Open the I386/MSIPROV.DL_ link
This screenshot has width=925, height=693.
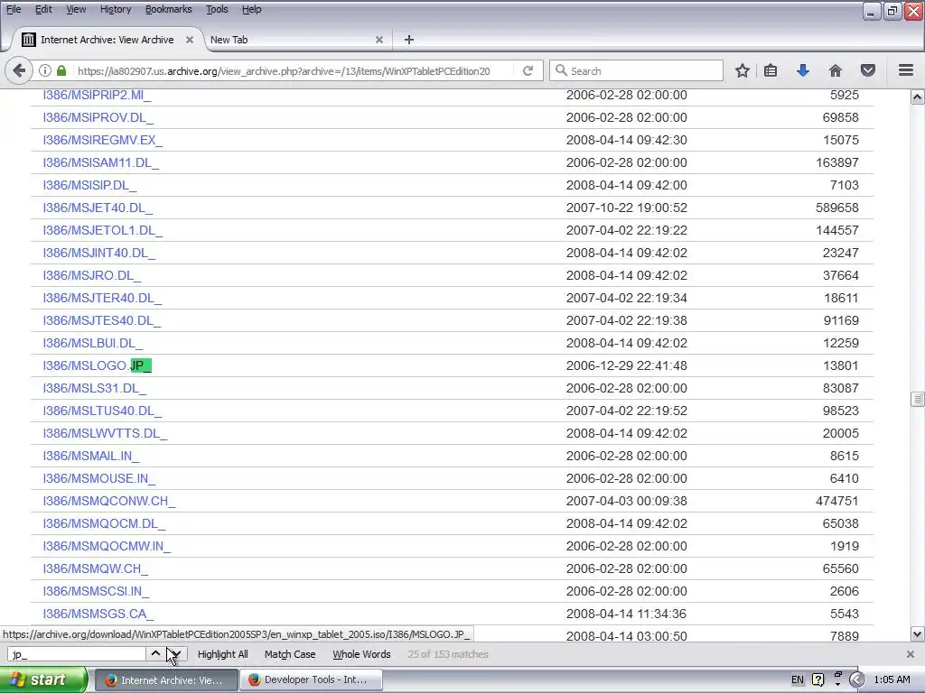[x=98, y=117]
